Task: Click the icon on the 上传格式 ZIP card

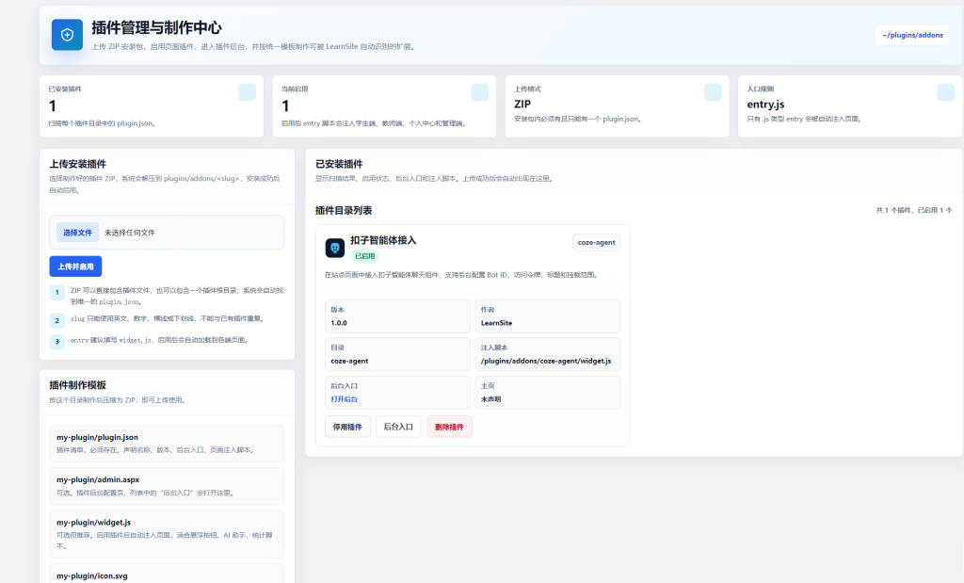Action: click(713, 92)
